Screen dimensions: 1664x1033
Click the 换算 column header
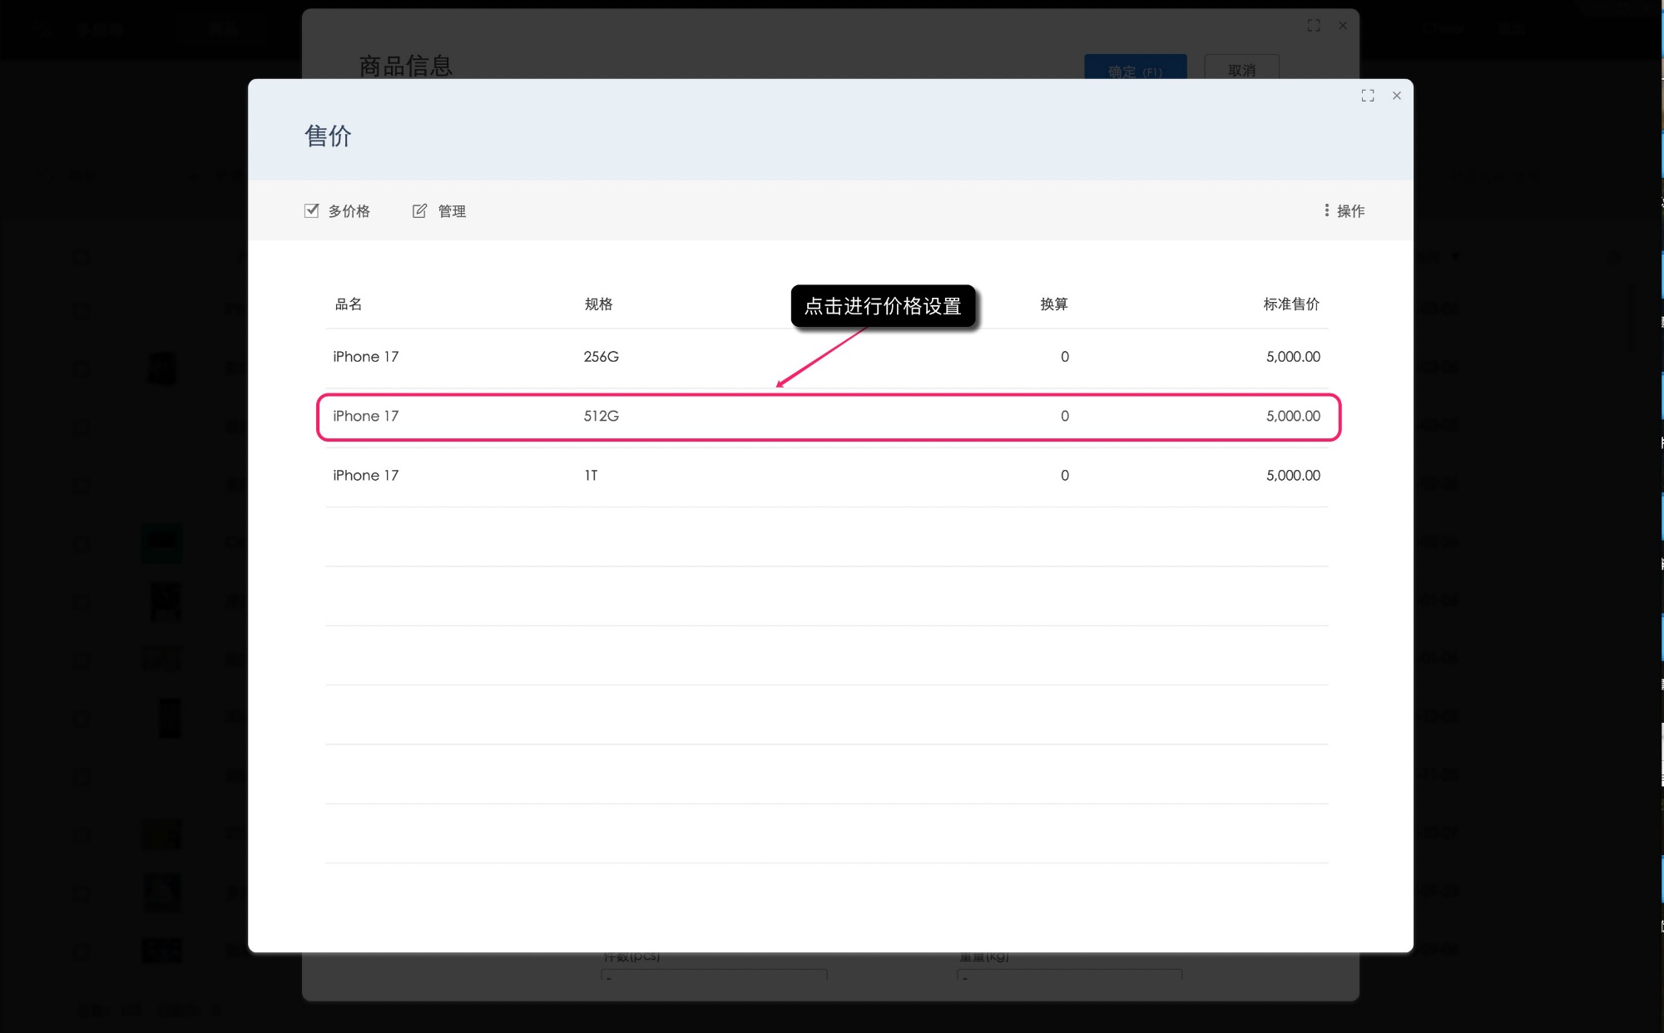click(1053, 304)
